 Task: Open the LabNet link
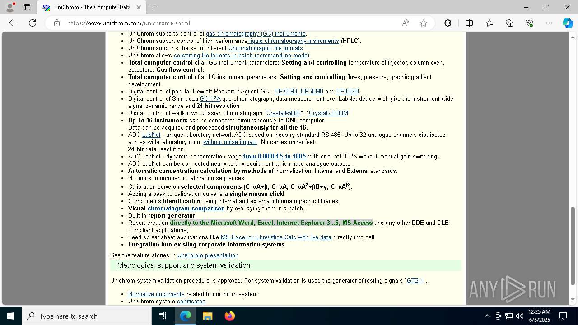coord(151,135)
